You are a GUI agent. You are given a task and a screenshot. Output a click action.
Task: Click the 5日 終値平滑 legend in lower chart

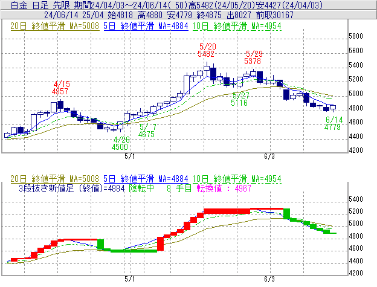146,179
